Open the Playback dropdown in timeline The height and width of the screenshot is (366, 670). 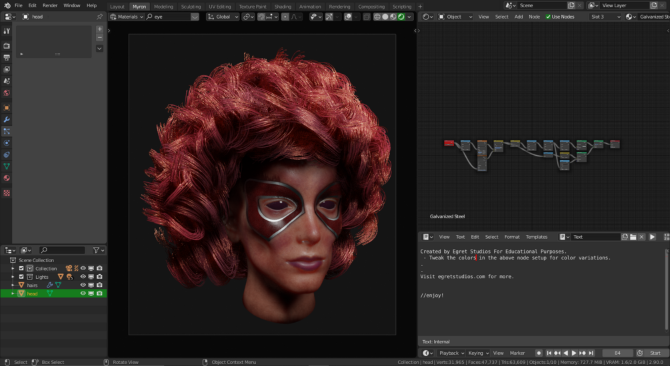click(x=451, y=353)
